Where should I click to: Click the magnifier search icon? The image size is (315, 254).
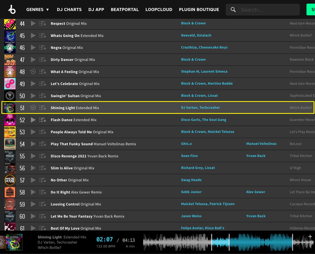(x=233, y=10)
